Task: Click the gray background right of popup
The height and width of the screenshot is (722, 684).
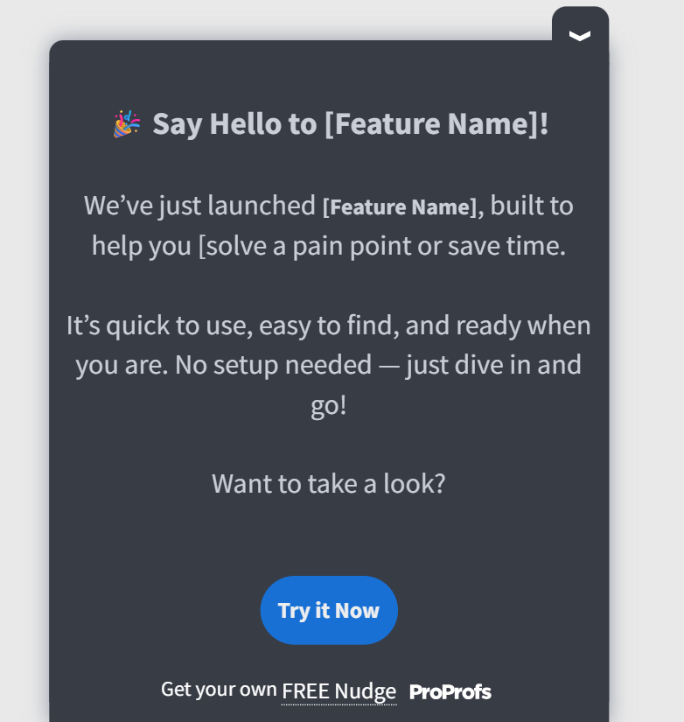Action: pyautogui.click(x=646, y=350)
